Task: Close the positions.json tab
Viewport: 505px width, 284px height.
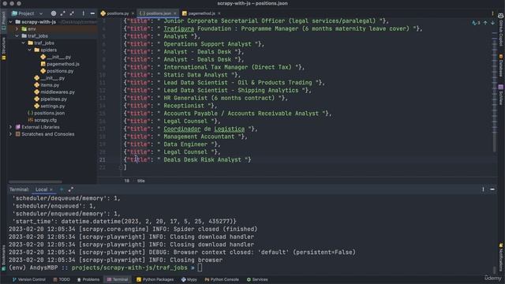Action: tap(175, 13)
